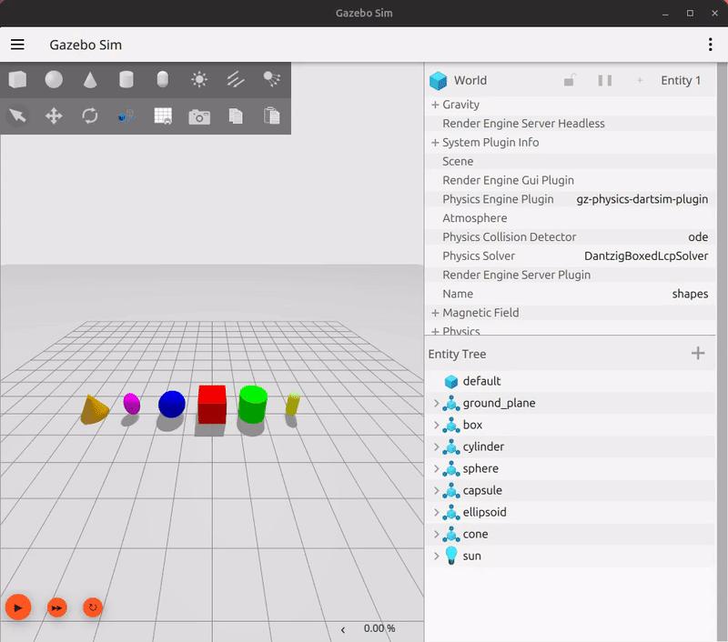Click the yellow capsule in the scene

(x=292, y=404)
